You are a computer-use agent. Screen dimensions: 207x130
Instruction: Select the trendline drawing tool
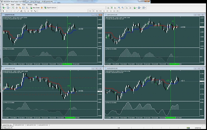click(x=18, y=11)
